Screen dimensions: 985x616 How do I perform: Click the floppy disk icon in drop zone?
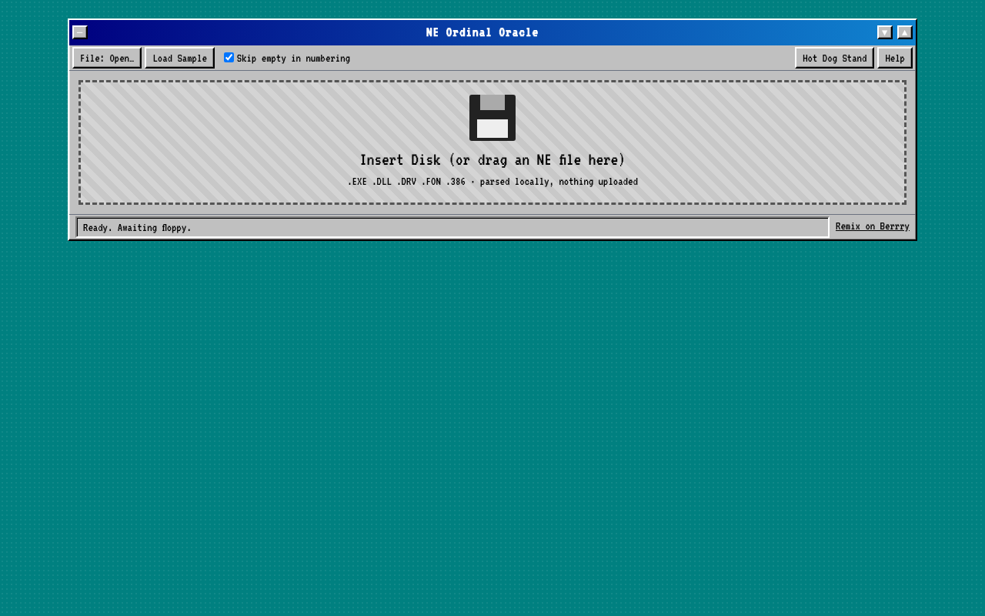pos(492,118)
